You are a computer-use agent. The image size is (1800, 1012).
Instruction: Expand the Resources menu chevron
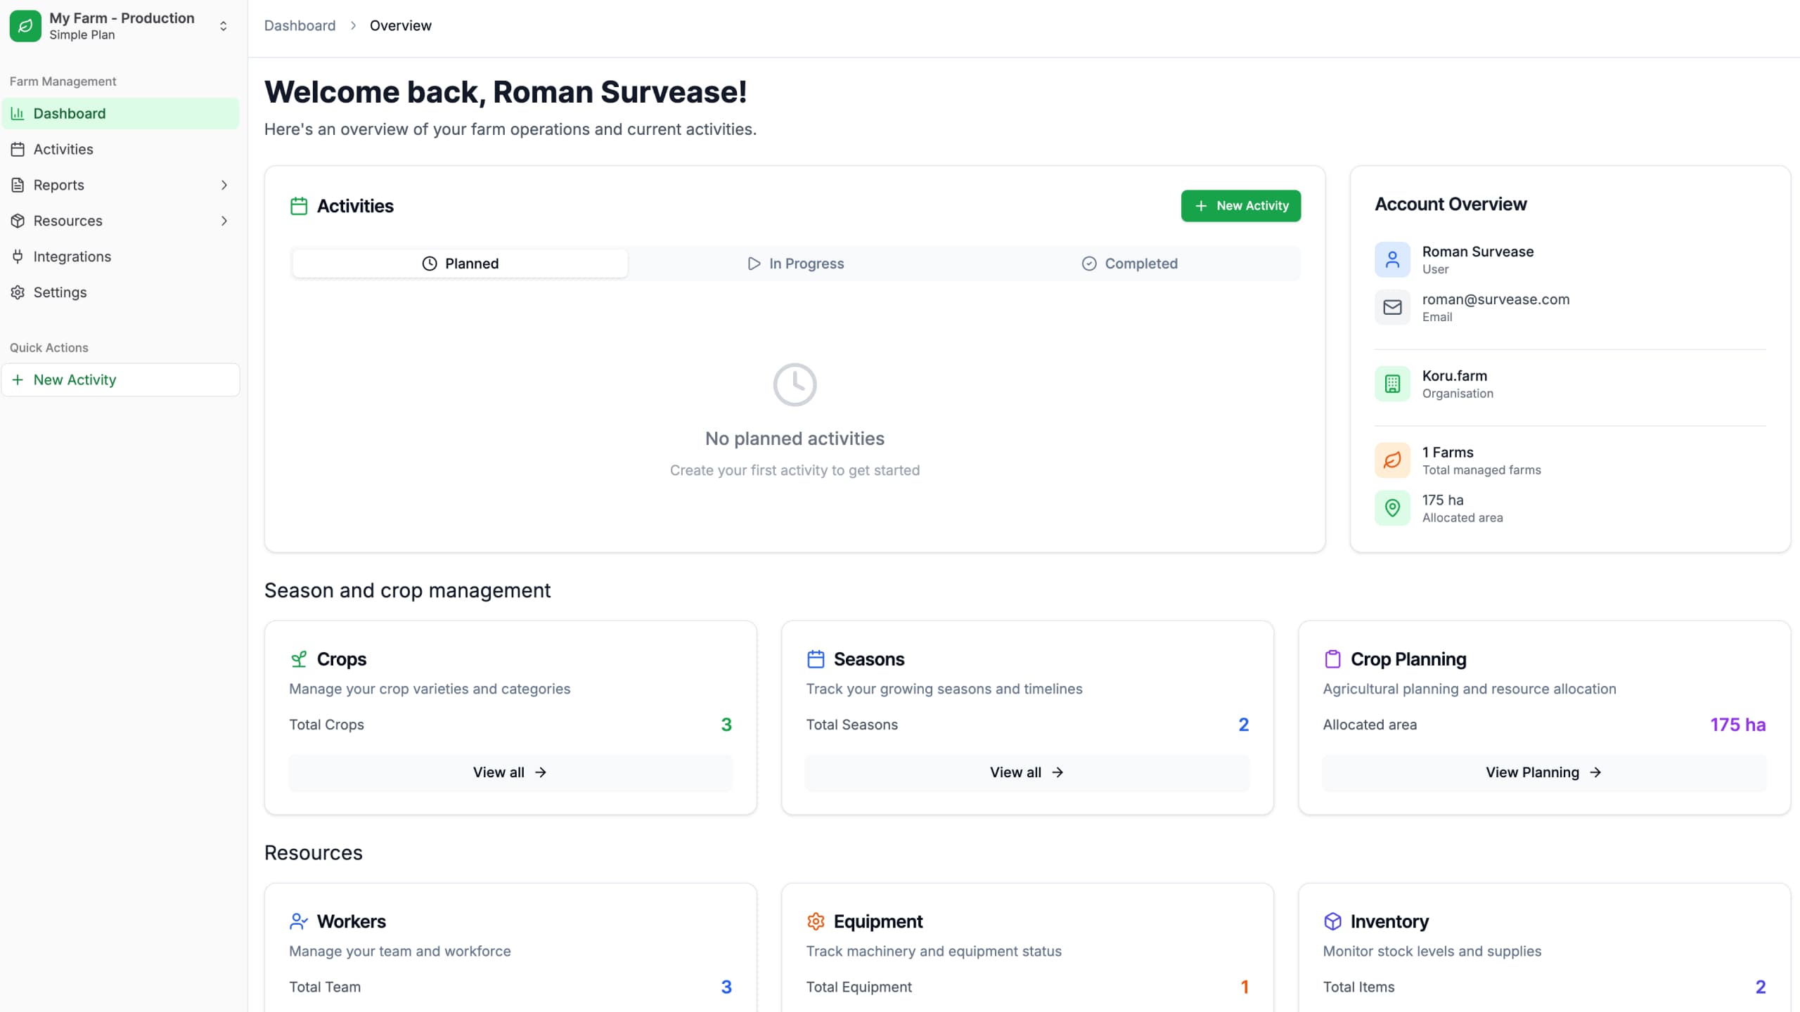[x=224, y=221]
